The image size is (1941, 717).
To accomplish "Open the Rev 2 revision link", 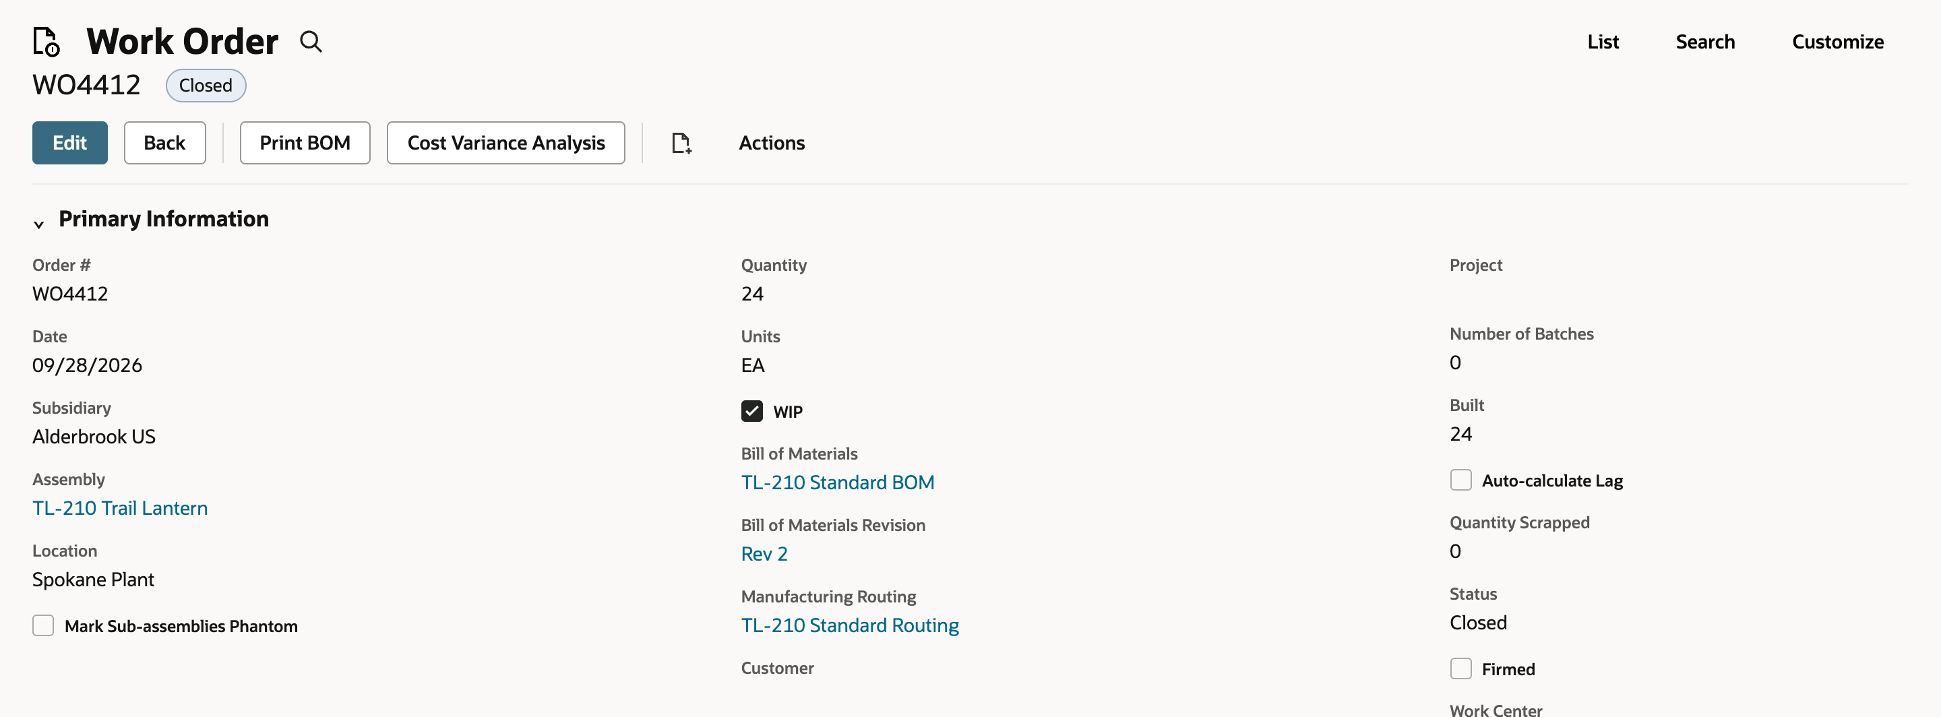I will 764,555.
